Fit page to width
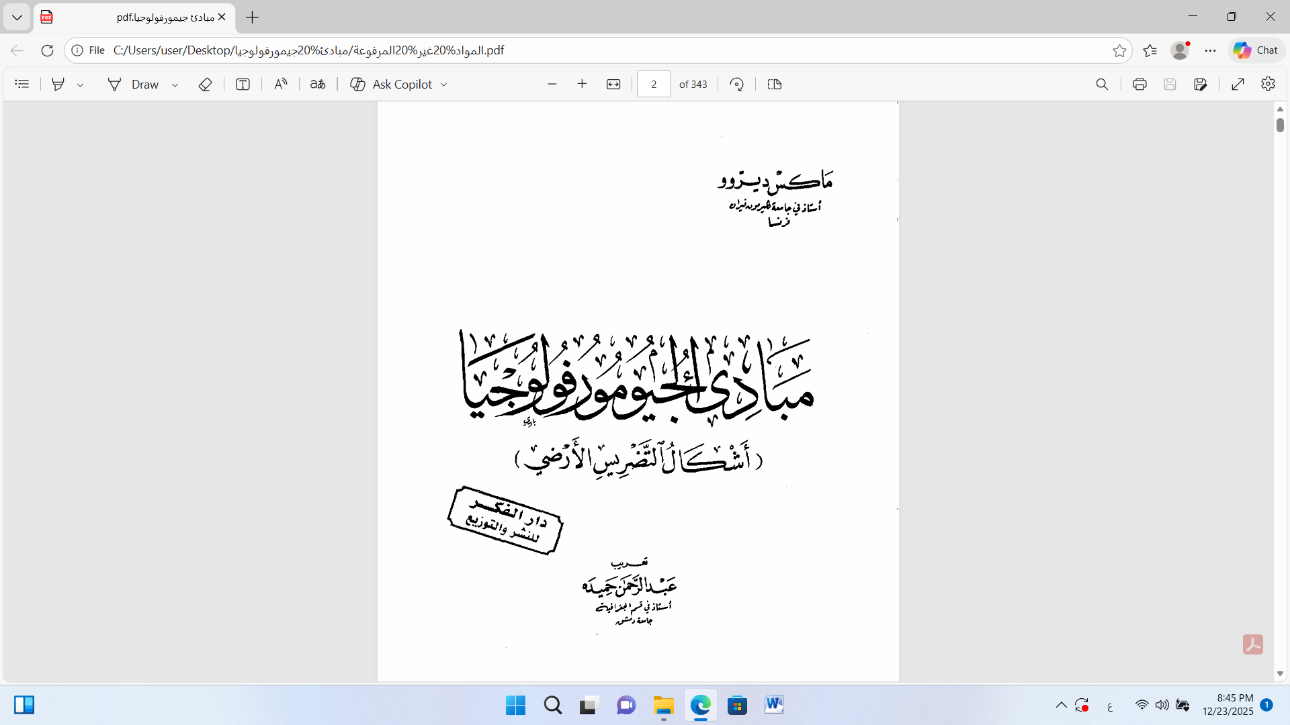1290x725 pixels. click(613, 84)
